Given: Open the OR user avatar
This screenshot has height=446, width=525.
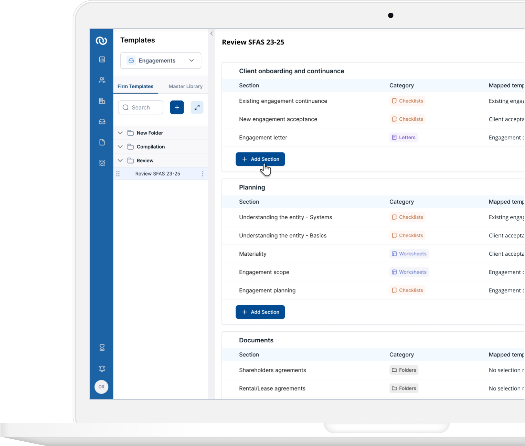Looking at the screenshot, I should 102,387.
